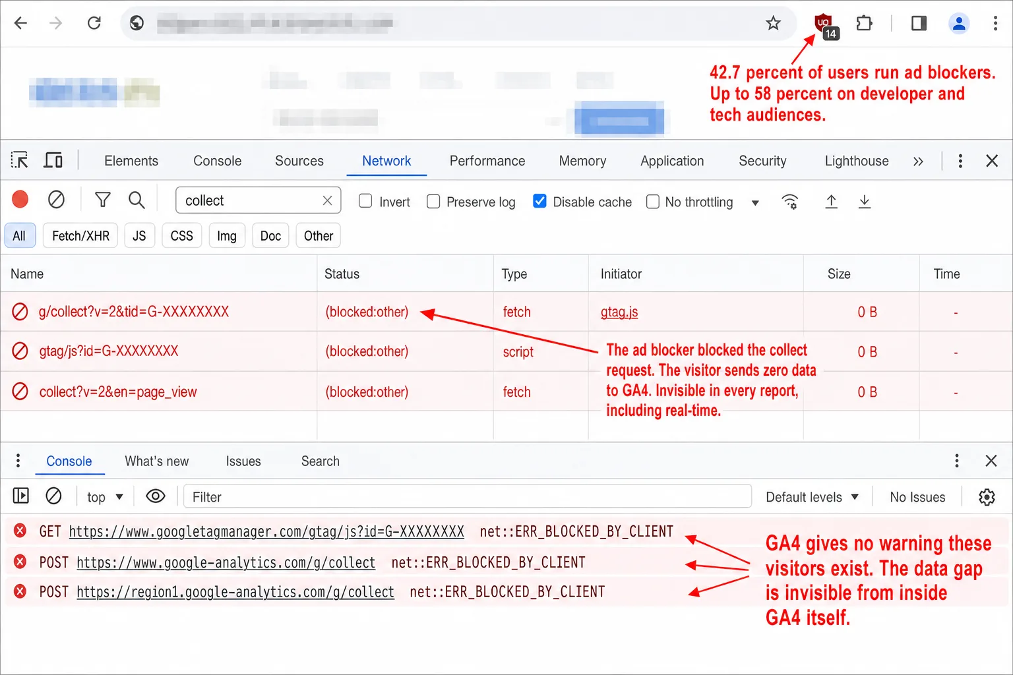Open the Extensions puzzle icon
Viewport: 1013px width, 675px height.
pyautogui.click(x=864, y=23)
